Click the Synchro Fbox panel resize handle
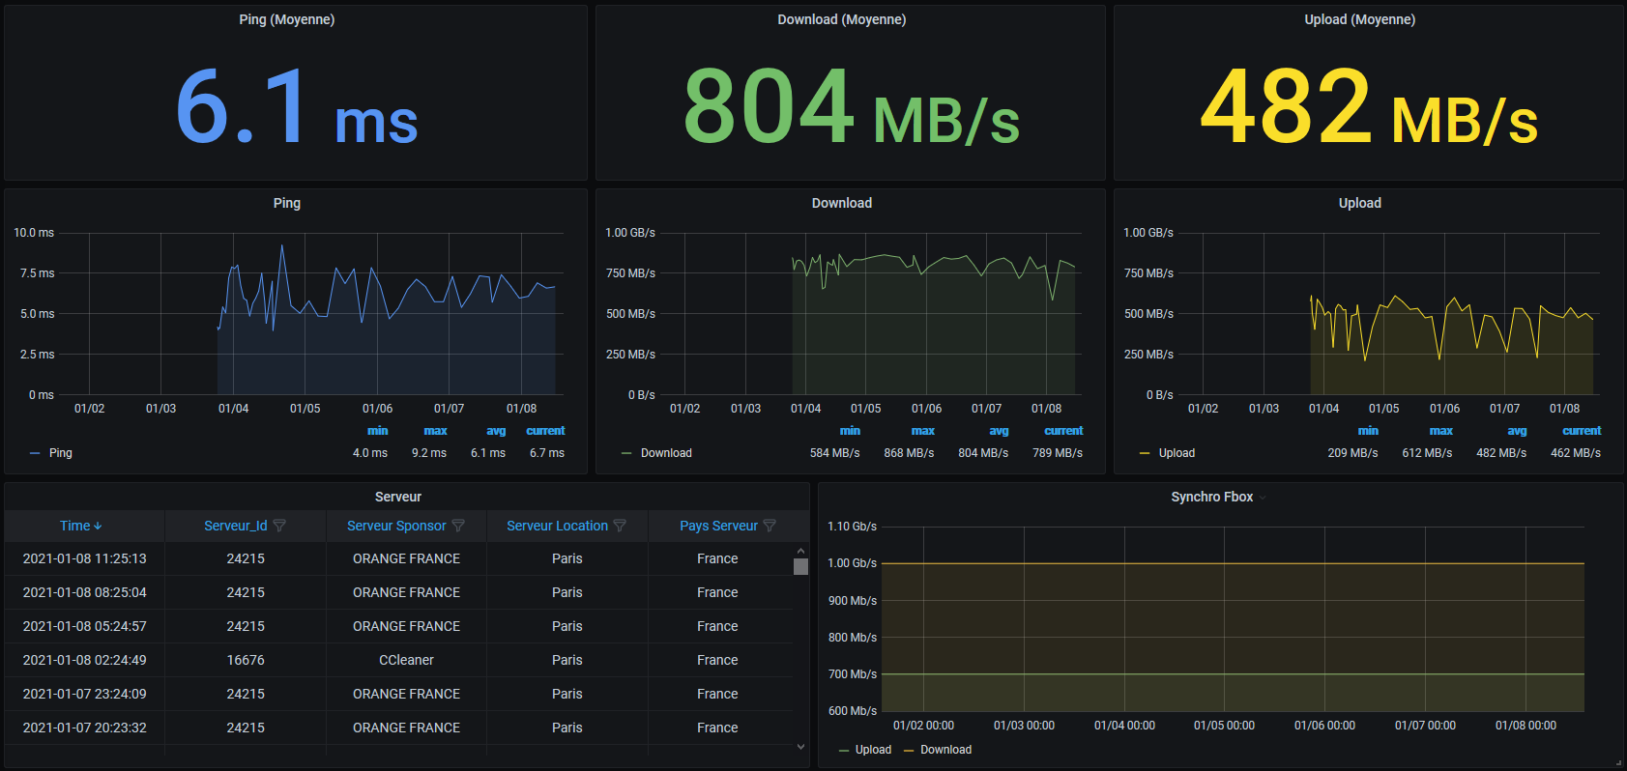Viewport: 1627px width, 771px height. click(x=1618, y=762)
